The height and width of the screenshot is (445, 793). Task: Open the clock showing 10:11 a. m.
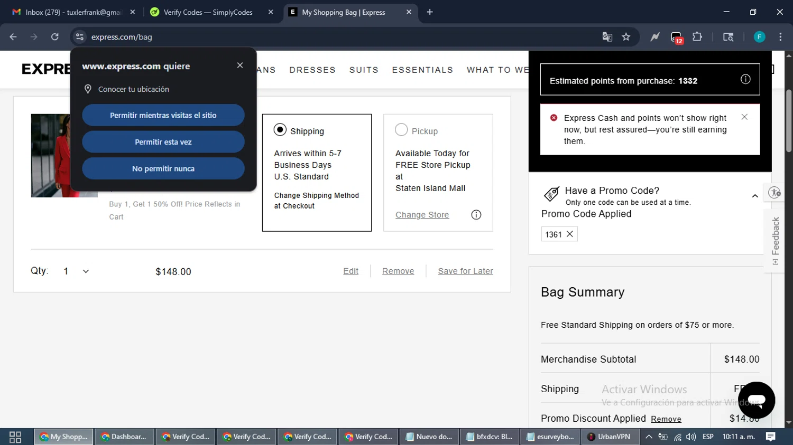[x=739, y=437]
